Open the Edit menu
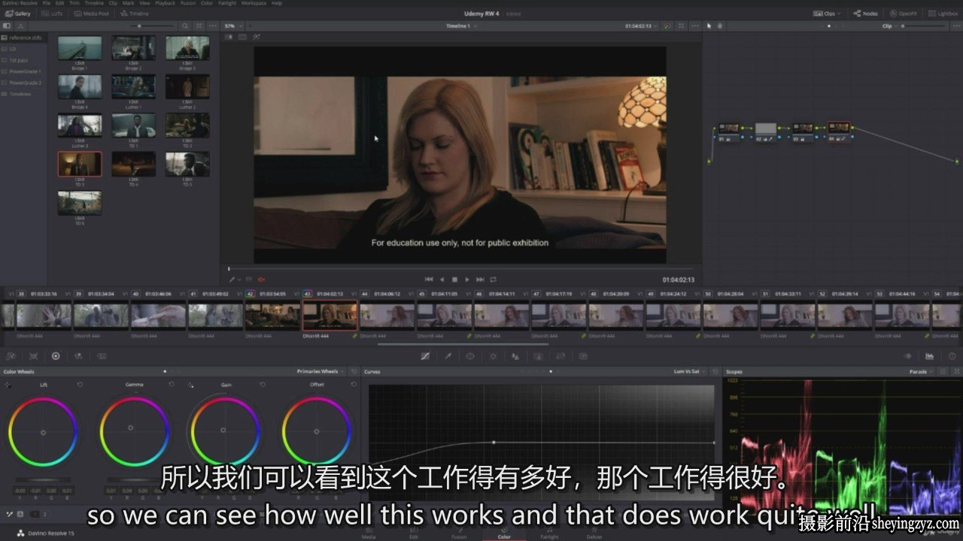The width and height of the screenshot is (963, 541). (x=59, y=3)
